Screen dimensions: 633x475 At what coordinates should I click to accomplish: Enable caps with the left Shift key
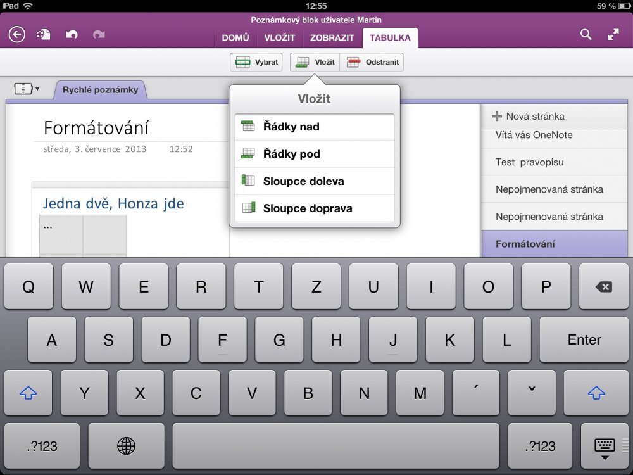pyautogui.click(x=28, y=393)
